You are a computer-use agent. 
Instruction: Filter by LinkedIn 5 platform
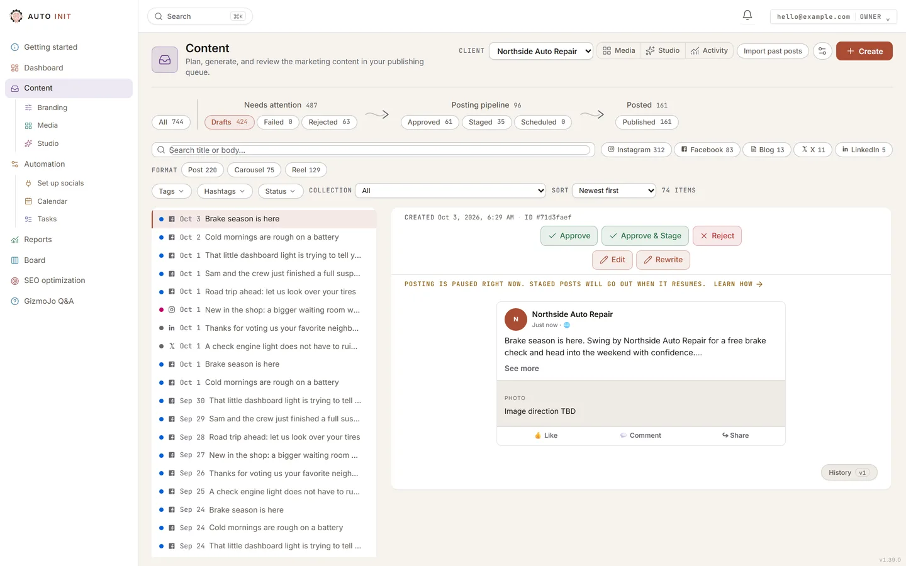tap(864, 150)
